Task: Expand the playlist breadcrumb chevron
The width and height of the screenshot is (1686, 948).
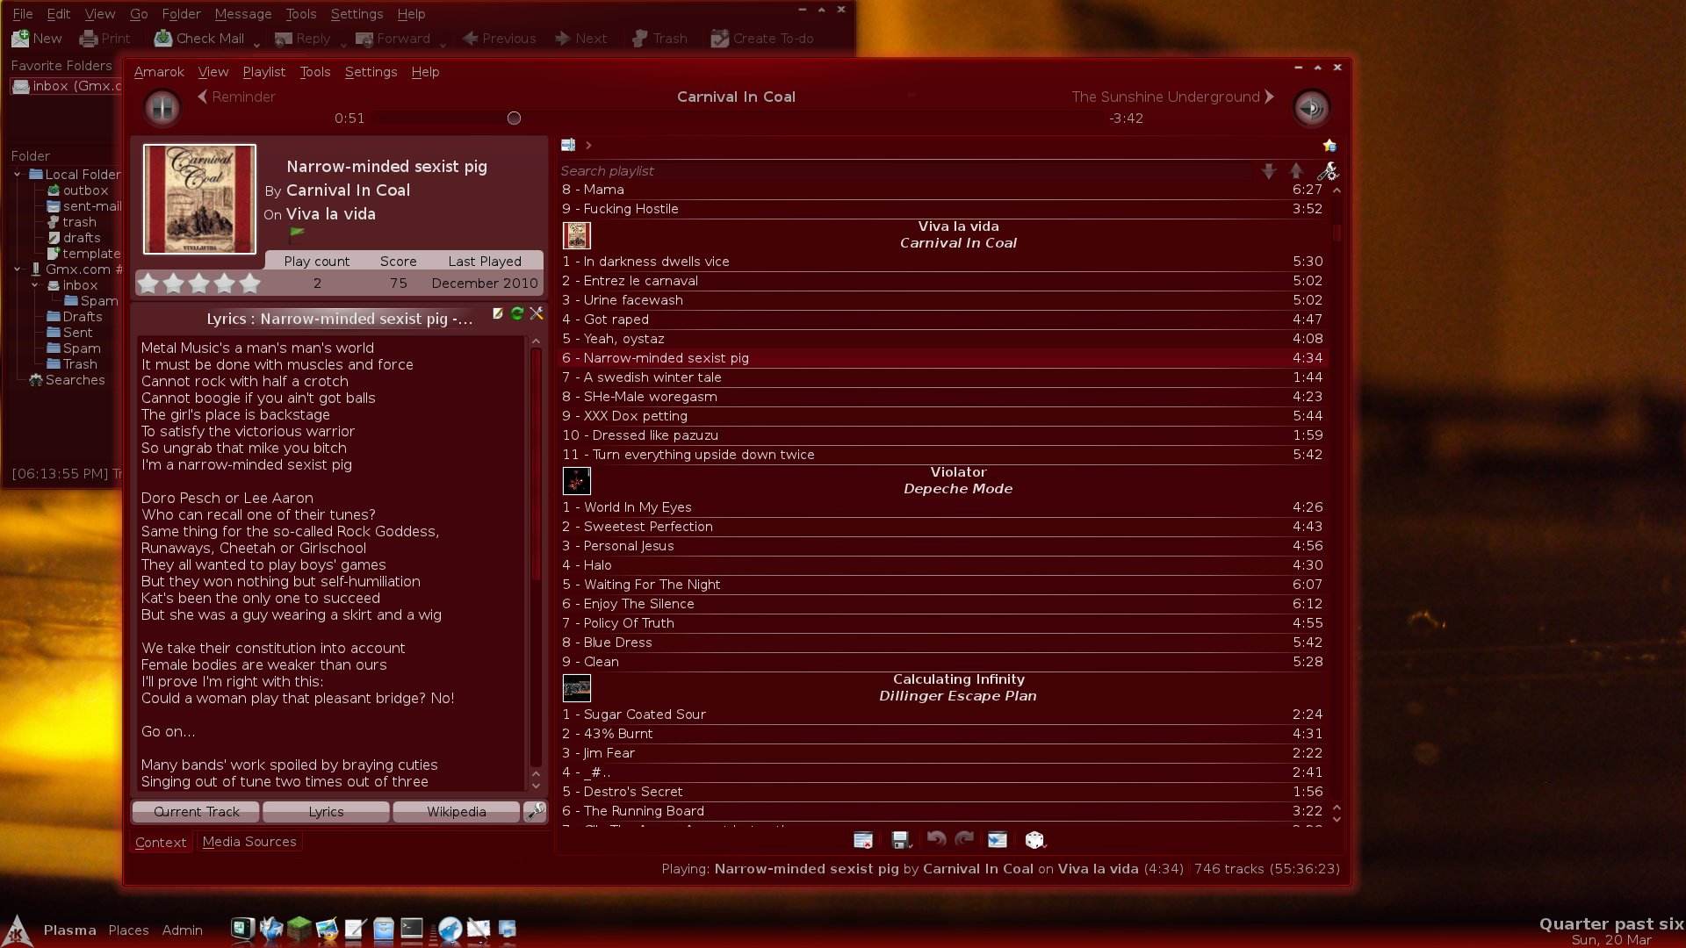Action: (x=588, y=145)
